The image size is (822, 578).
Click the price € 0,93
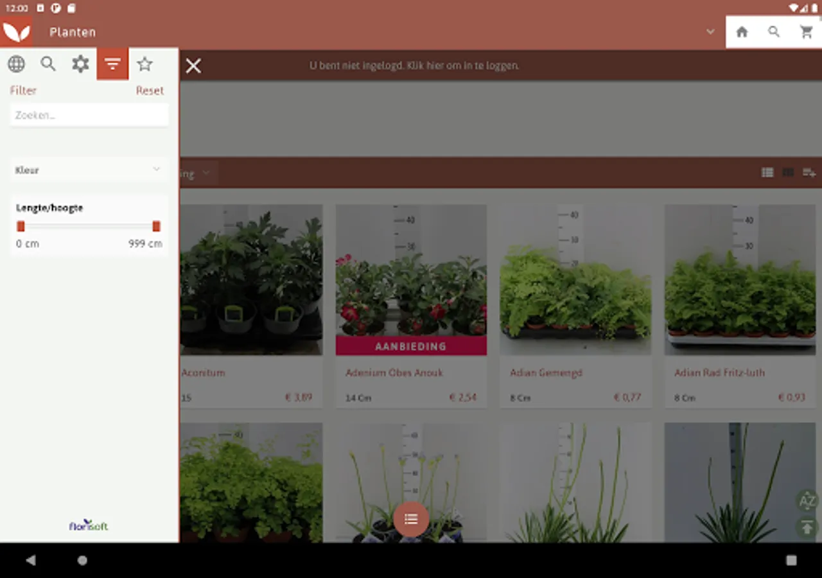(791, 397)
